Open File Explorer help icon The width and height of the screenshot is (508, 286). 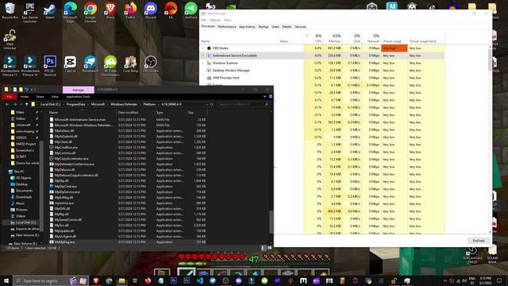pos(271,97)
